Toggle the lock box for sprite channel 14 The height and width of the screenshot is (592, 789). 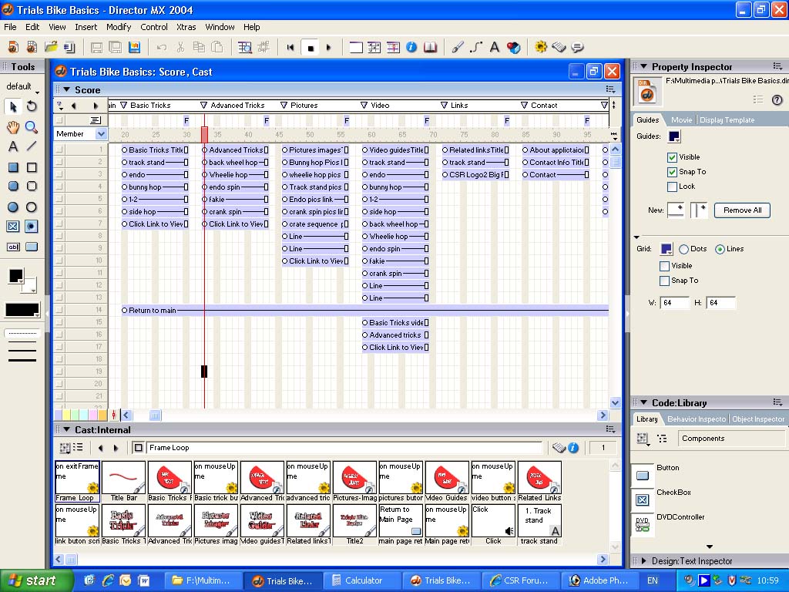click(60, 310)
